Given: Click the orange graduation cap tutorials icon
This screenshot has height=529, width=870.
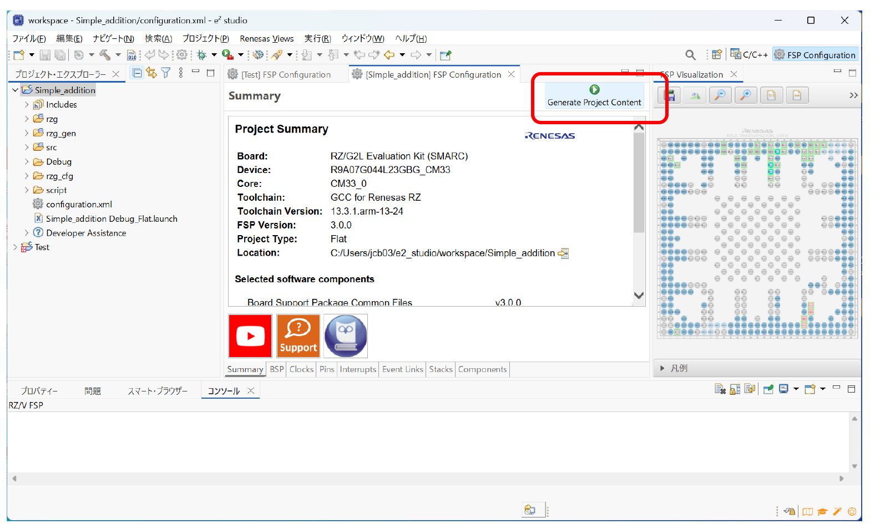Looking at the screenshot, I should point(822,511).
